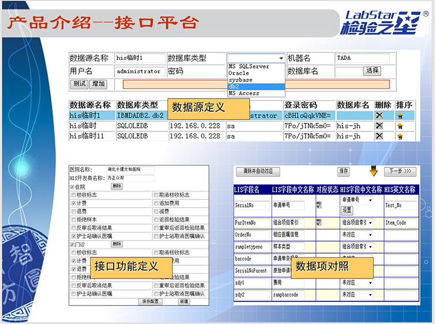Click the 保存 button above mapping table
This screenshot has height=324, width=435.
[344, 171]
